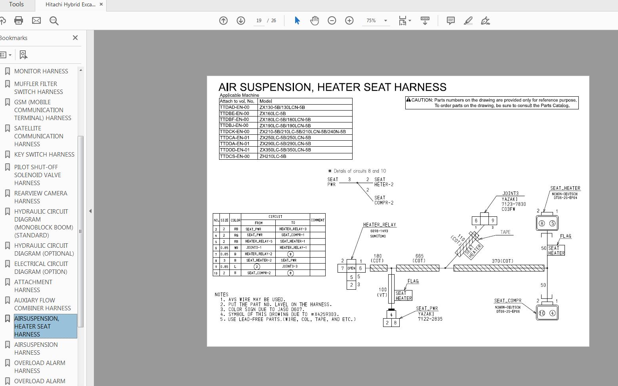Upload the document to Adobe cloud

coord(3,20)
